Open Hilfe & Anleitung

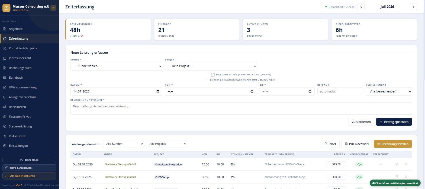(29, 168)
